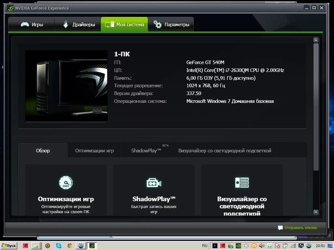Click the NVIDIA tray icon

tap(238, 246)
